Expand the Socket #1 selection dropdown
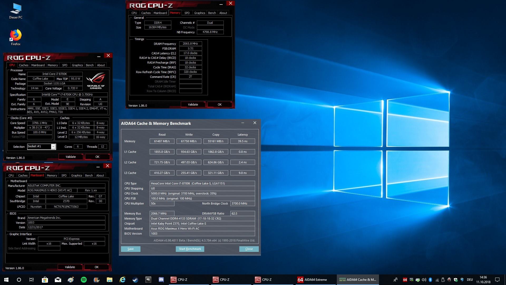 coord(53,147)
